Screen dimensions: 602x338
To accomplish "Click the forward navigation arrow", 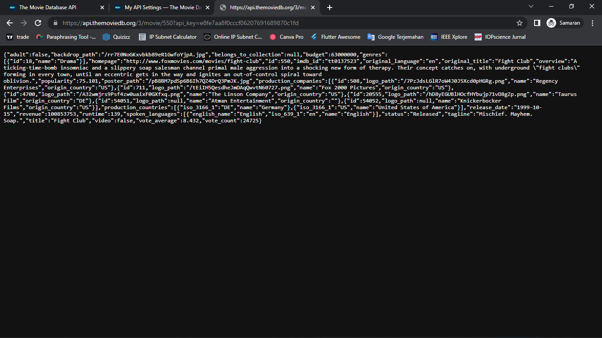I will click(x=23, y=23).
